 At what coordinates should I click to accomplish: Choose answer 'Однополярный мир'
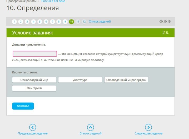[x=34, y=80]
